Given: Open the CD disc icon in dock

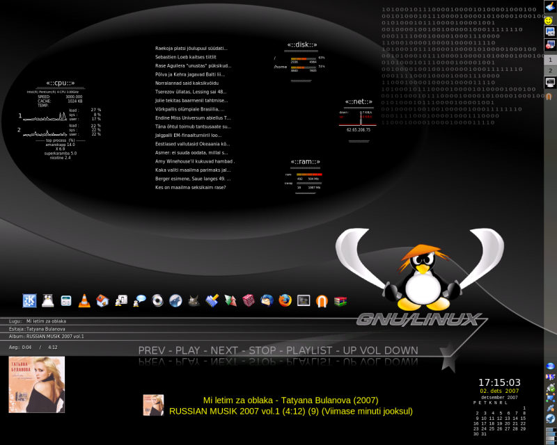Looking at the screenshot, I should pyautogui.click(x=157, y=301).
